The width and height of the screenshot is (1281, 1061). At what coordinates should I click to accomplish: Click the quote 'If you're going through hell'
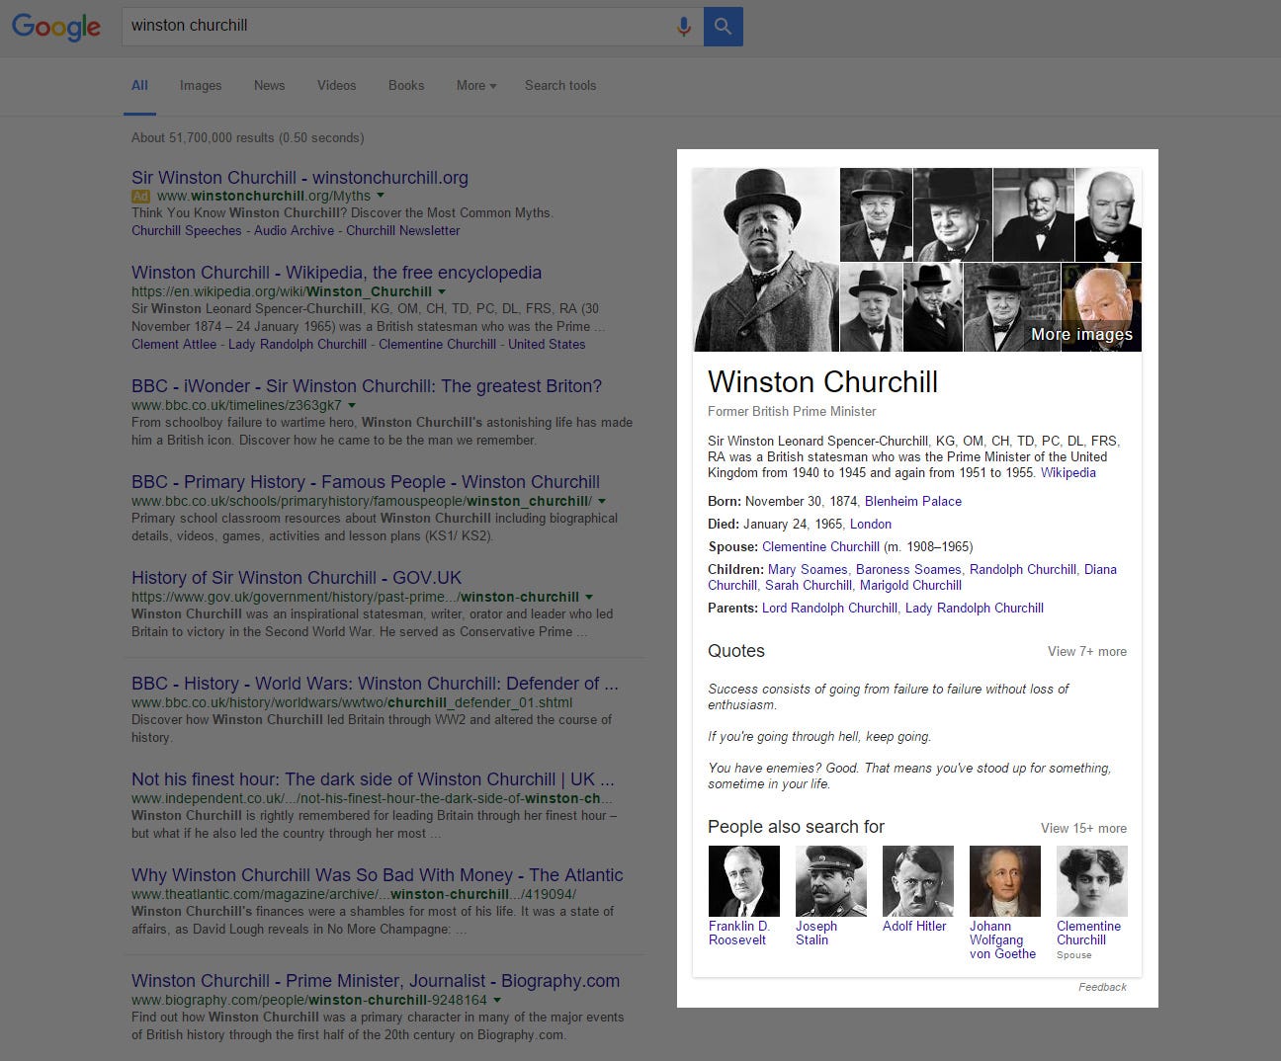click(819, 736)
